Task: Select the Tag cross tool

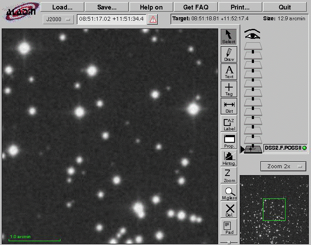Action: [229, 89]
